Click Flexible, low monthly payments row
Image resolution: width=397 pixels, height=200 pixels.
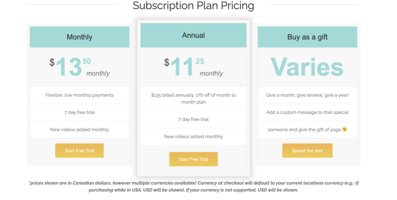(79, 95)
